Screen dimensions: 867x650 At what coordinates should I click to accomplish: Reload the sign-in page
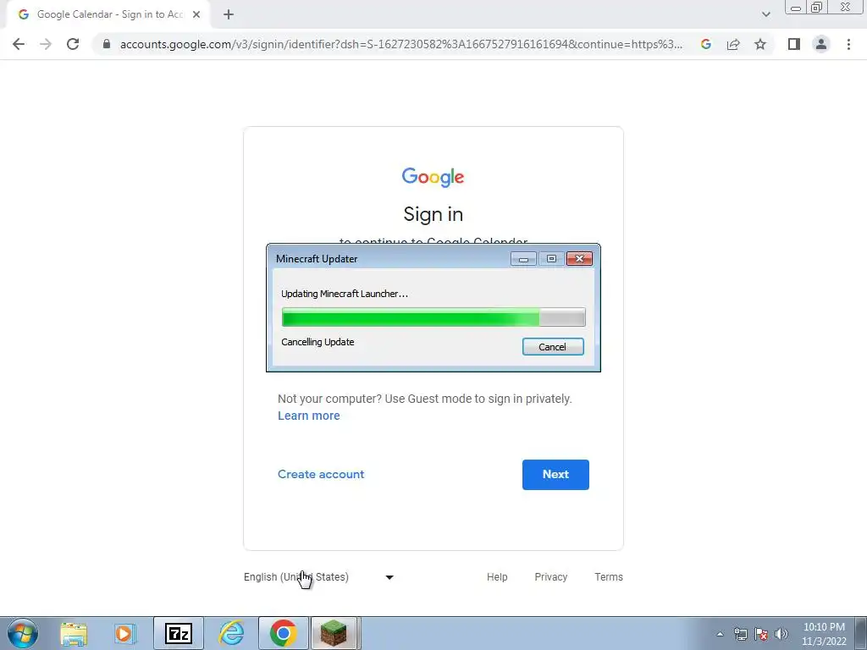point(73,44)
